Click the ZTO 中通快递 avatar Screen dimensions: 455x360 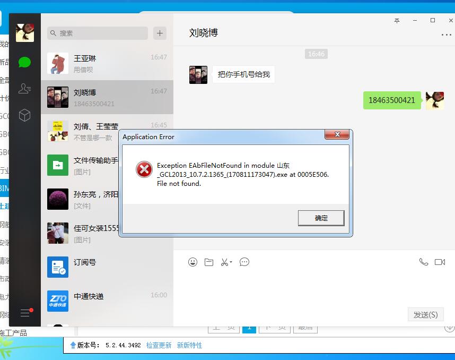58,301
